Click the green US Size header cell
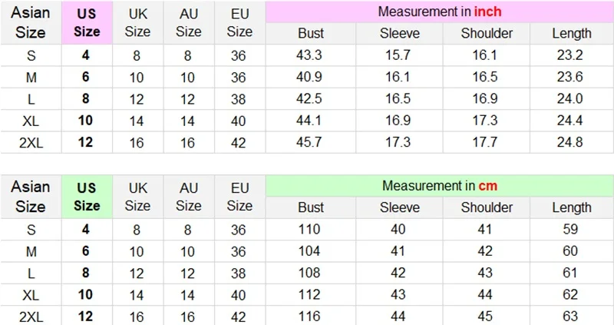 coord(87,197)
